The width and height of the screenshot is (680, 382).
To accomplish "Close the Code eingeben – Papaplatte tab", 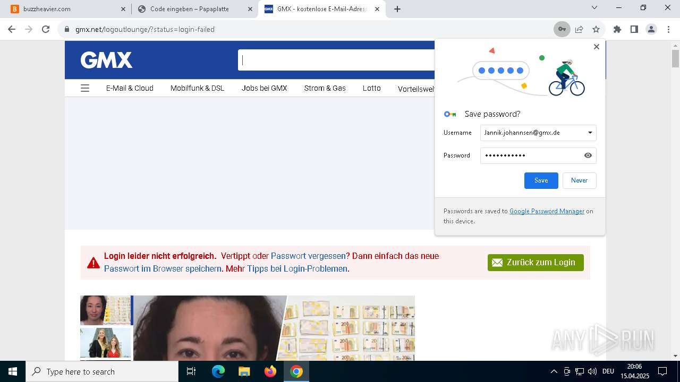I will coord(250,9).
